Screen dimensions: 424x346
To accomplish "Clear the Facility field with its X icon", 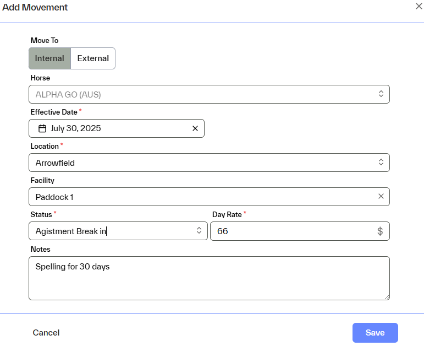I will (381, 197).
